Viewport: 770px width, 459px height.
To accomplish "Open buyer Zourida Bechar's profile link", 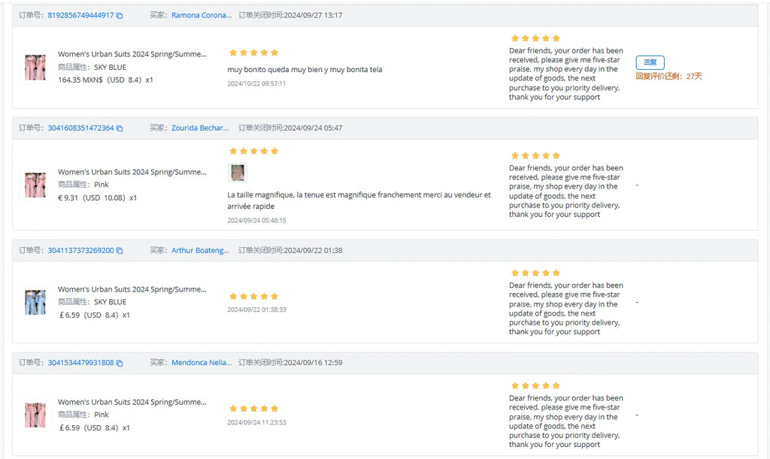I will [200, 128].
